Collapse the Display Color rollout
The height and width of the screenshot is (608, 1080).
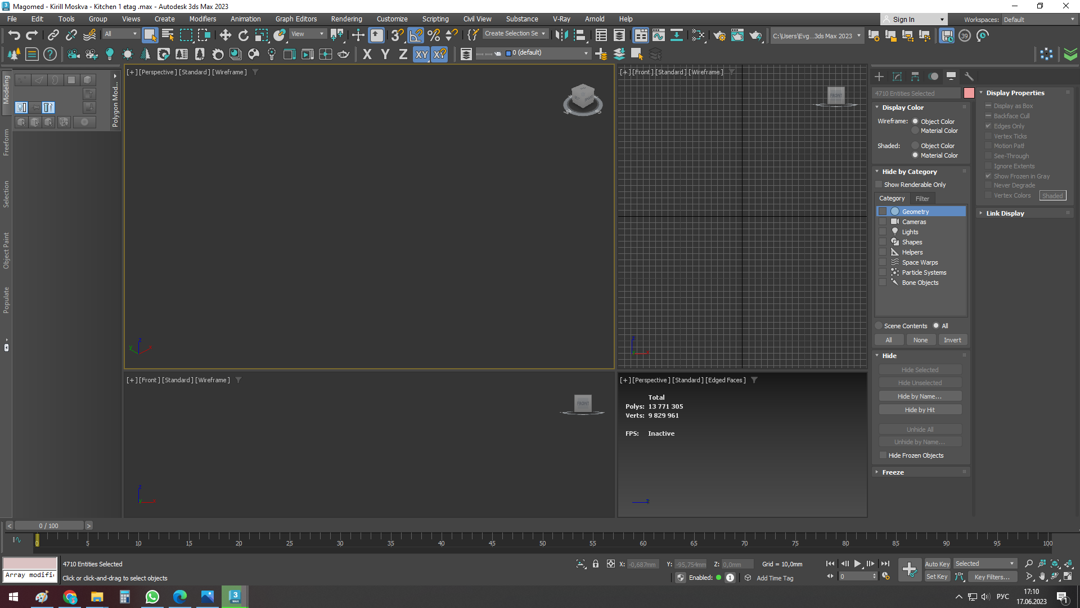coord(903,107)
